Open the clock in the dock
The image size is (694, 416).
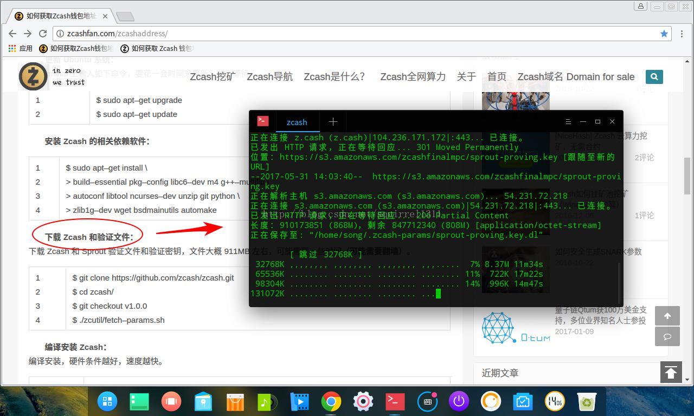(x=555, y=401)
